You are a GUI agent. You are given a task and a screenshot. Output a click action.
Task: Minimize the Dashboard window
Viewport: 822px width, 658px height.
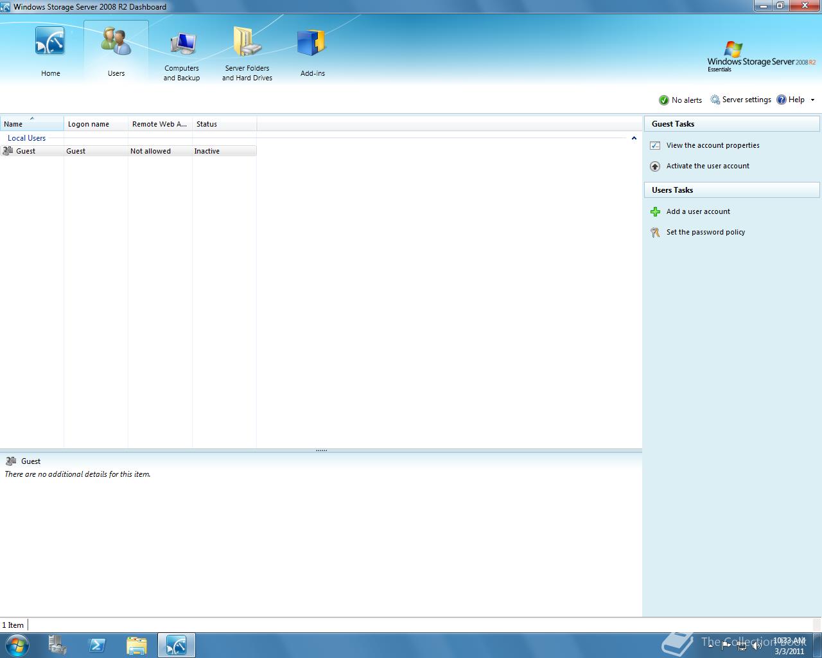coord(763,6)
